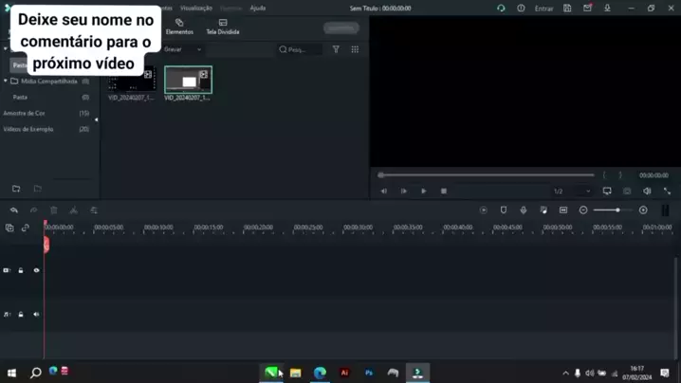Click the audio mixer icon

point(543,210)
